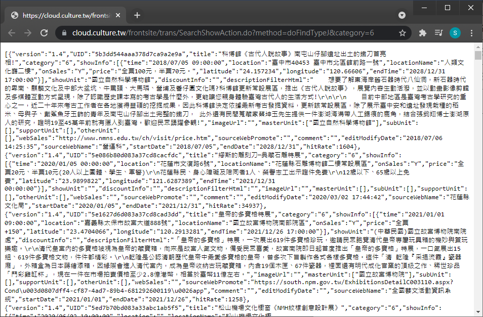Open Chrome's three-dot menu
This screenshot has width=483, height=317.
click(471, 33)
